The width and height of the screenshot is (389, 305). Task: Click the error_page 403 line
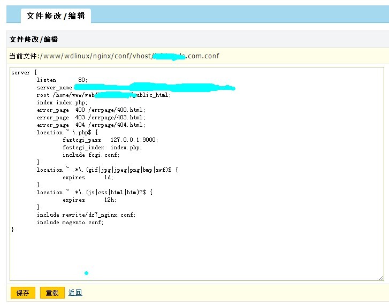tap(90, 117)
